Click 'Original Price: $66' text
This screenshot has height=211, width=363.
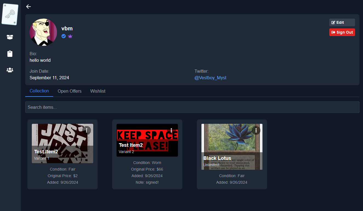[x=147, y=169]
